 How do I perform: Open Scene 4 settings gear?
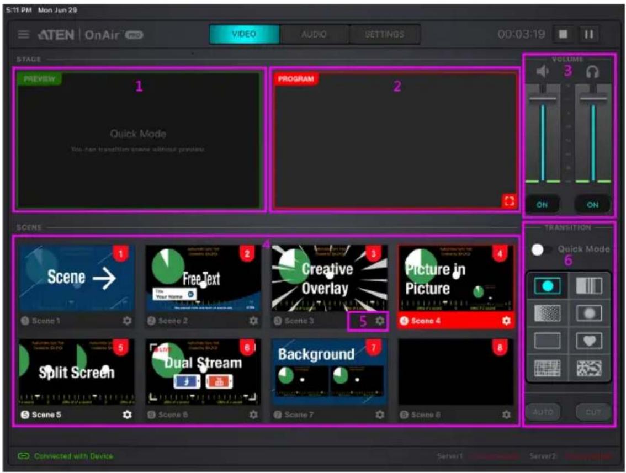[x=506, y=321]
